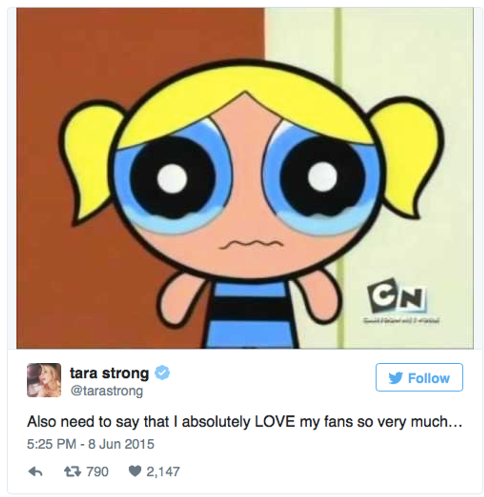Click the 2,147 likes count

click(x=162, y=472)
